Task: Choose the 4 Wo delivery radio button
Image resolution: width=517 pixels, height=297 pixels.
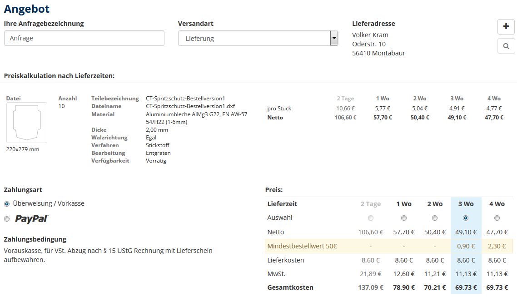Action: point(497,218)
